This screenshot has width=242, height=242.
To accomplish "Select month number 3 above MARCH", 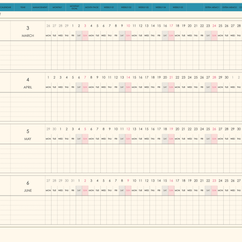I will [28, 28].
